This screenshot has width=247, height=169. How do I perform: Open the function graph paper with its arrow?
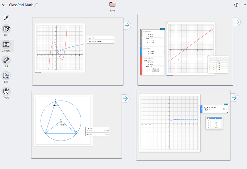coord(127,25)
